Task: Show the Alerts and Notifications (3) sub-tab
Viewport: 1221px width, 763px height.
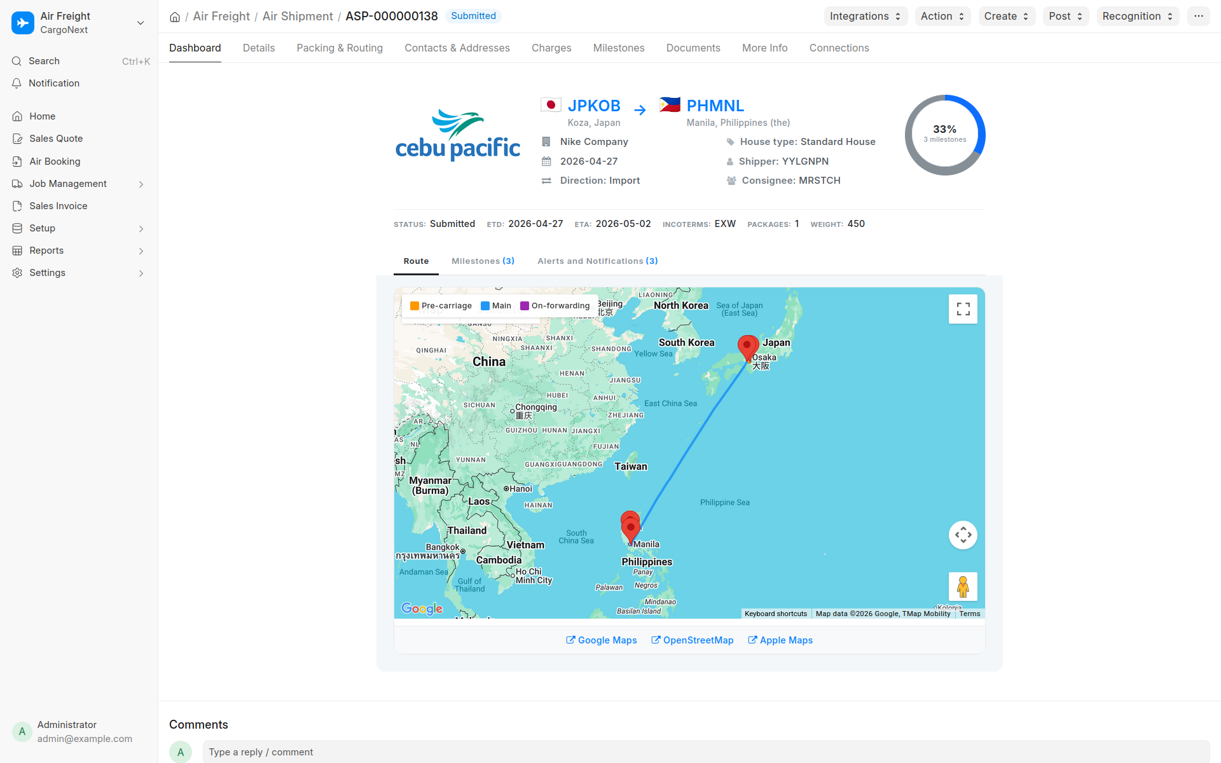Action: point(597,261)
